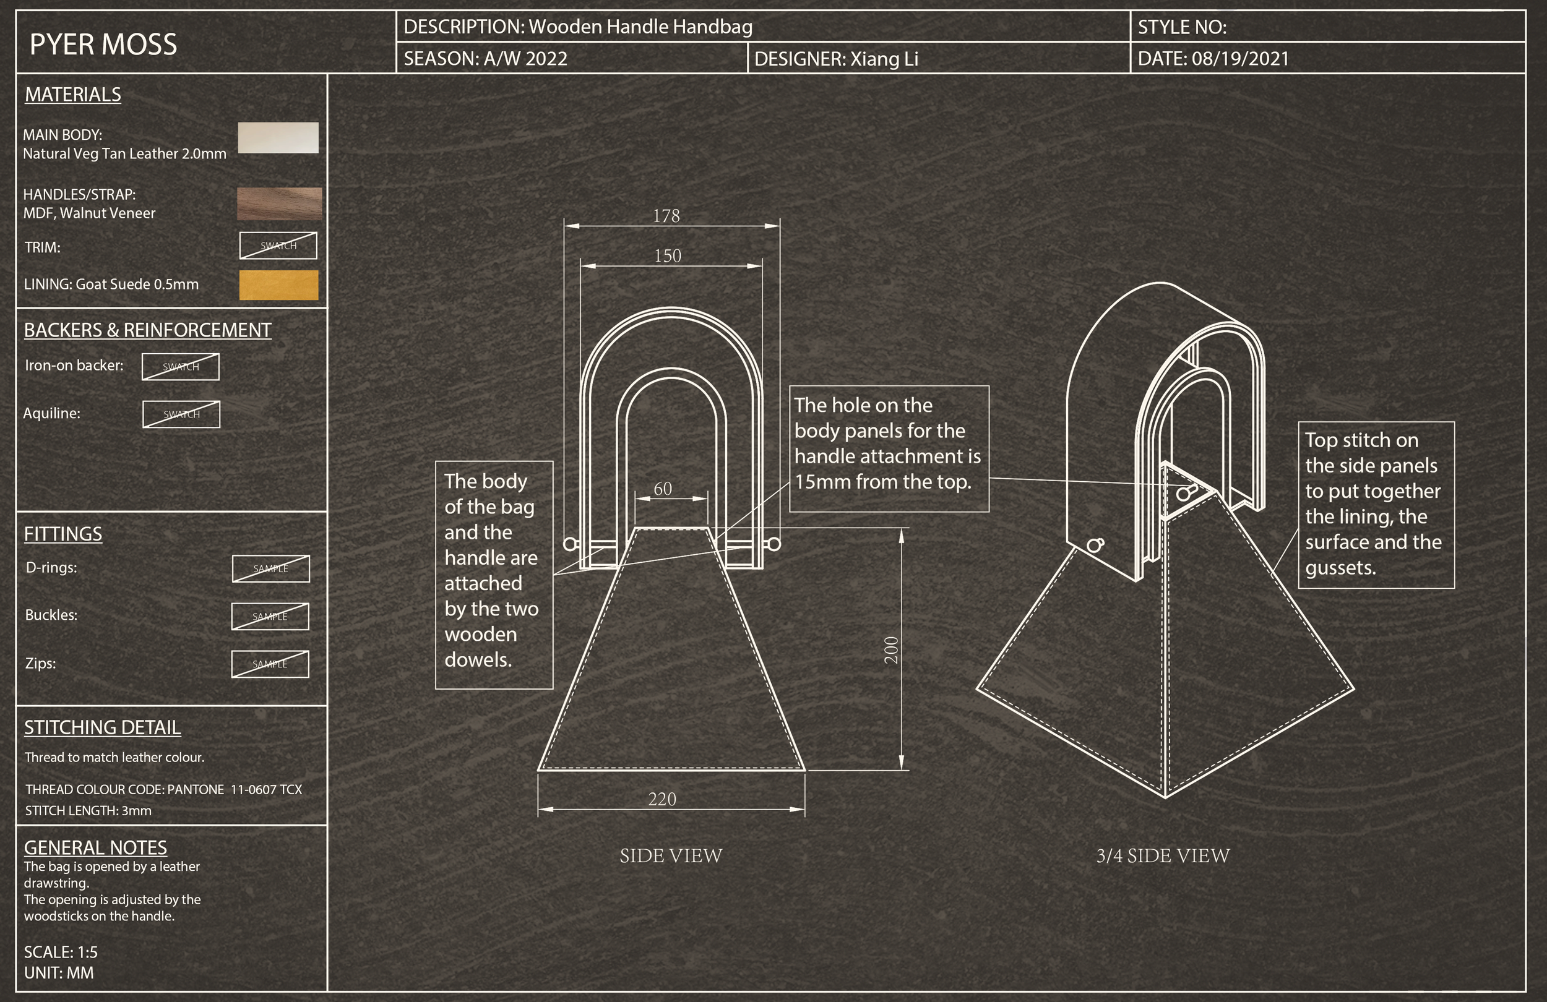Click the Aquiline swatch placeholder box

coord(181,414)
